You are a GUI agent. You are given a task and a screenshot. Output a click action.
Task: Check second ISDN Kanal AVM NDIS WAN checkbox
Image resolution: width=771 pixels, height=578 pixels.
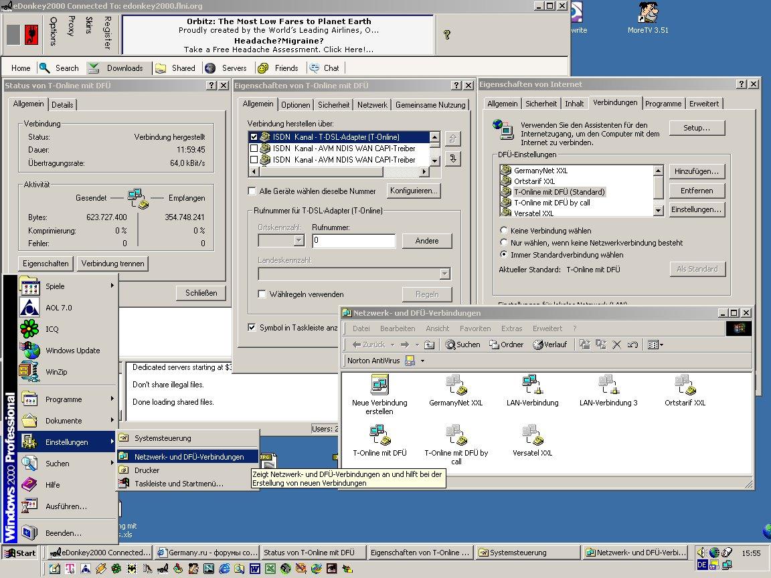tap(254, 159)
